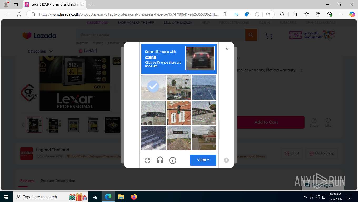
Task: Open the captcha info help icon
Action: coord(173,160)
